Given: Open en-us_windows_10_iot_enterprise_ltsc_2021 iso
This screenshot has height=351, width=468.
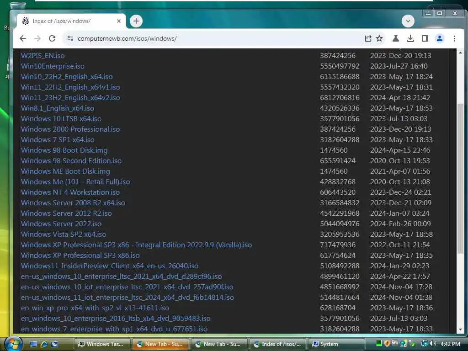Looking at the screenshot, I should coord(127,287).
